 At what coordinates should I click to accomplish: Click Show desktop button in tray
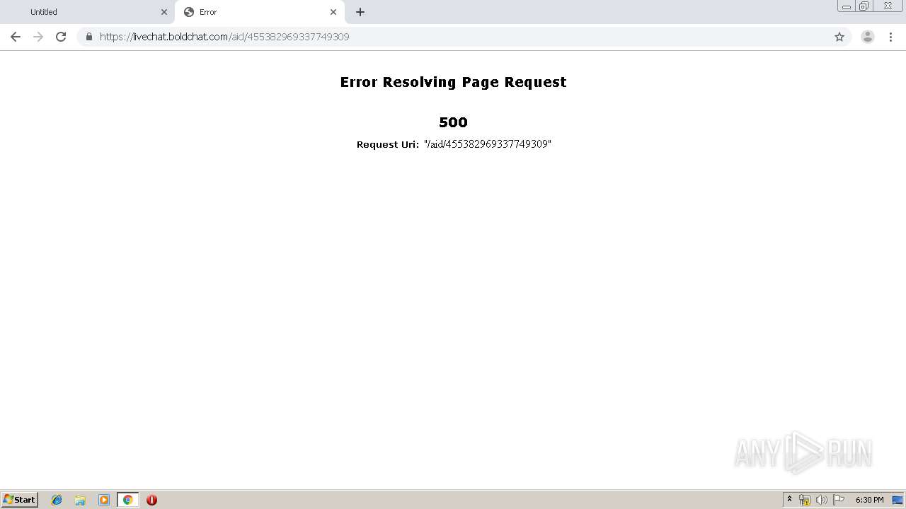[898, 500]
